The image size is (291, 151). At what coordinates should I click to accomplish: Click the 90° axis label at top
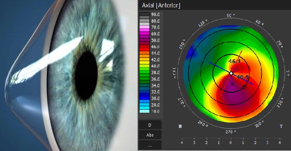(231, 15)
